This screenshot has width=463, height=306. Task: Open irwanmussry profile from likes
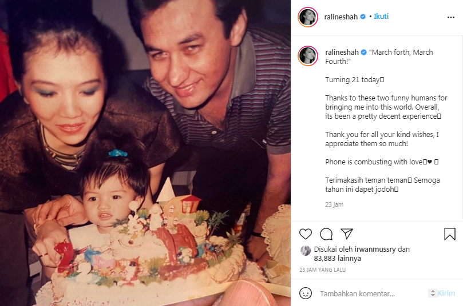[x=375, y=249]
